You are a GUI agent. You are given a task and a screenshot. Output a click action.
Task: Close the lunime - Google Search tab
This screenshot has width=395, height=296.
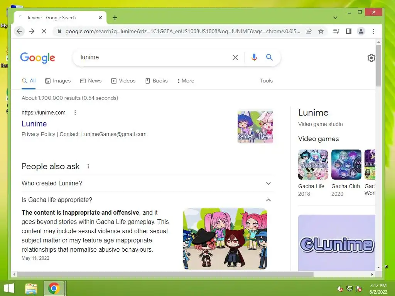click(100, 18)
